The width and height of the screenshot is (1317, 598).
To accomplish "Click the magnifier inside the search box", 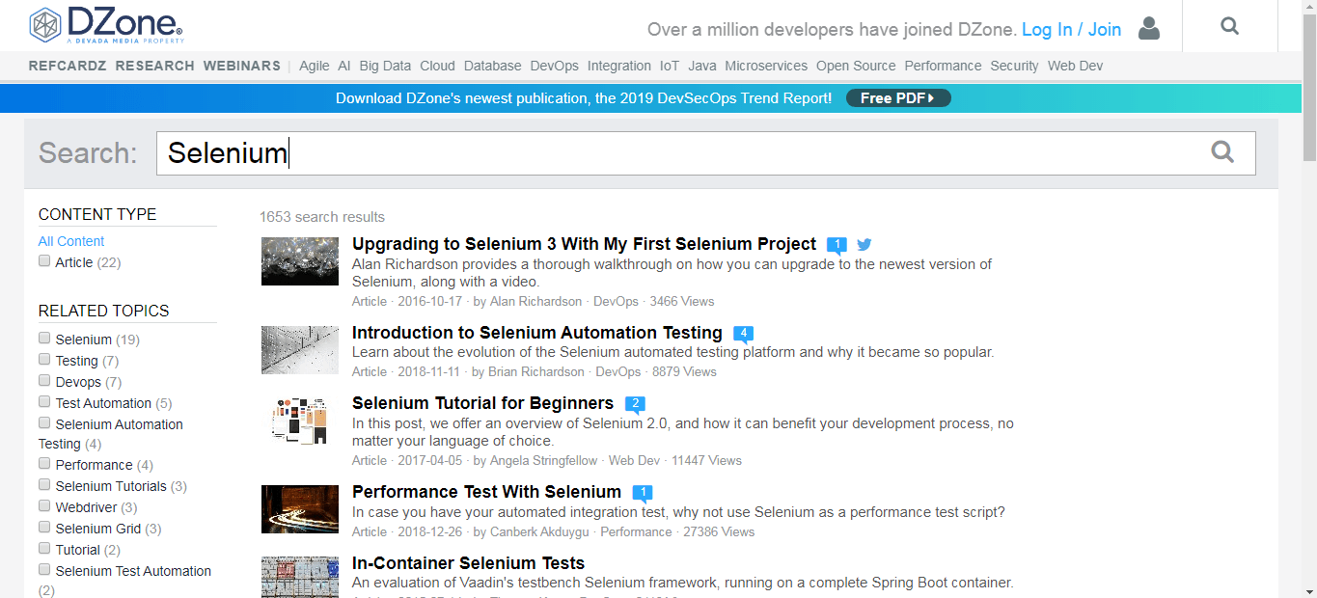I will (1222, 152).
